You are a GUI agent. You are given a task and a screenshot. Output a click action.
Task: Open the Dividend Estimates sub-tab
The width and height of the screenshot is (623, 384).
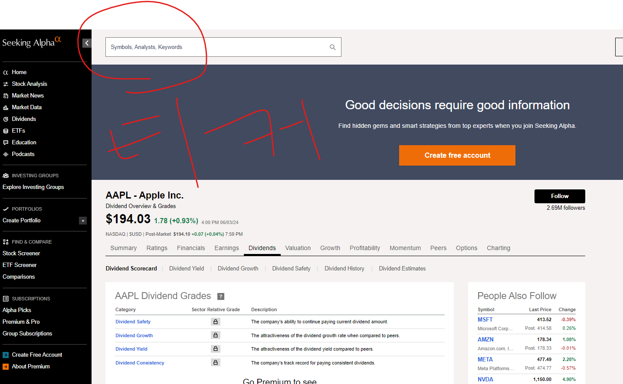tap(402, 269)
